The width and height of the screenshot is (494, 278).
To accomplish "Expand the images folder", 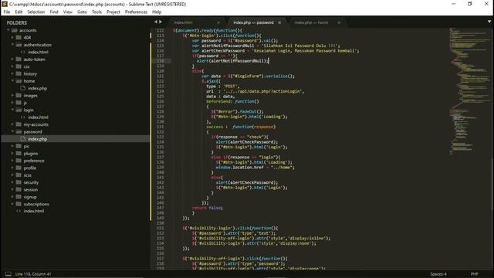I will pos(12,96).
